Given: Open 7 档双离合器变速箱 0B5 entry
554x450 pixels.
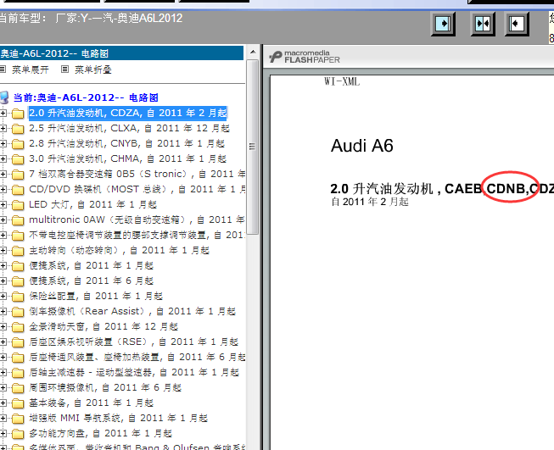Looking at the screenshot, I should tap(137, 174).
